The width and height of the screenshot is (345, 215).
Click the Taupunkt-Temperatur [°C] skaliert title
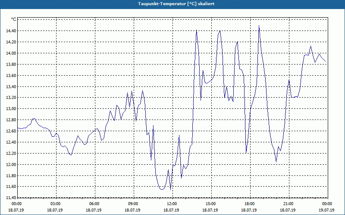(x=176, y=4)
